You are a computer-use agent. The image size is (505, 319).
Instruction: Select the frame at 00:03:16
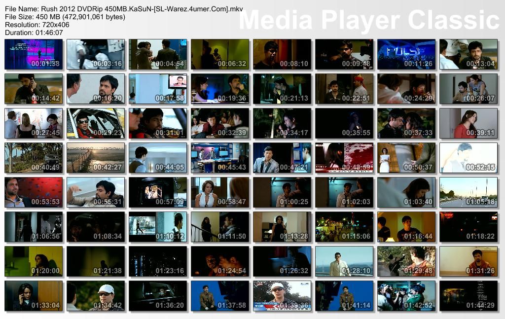(96, 54)
